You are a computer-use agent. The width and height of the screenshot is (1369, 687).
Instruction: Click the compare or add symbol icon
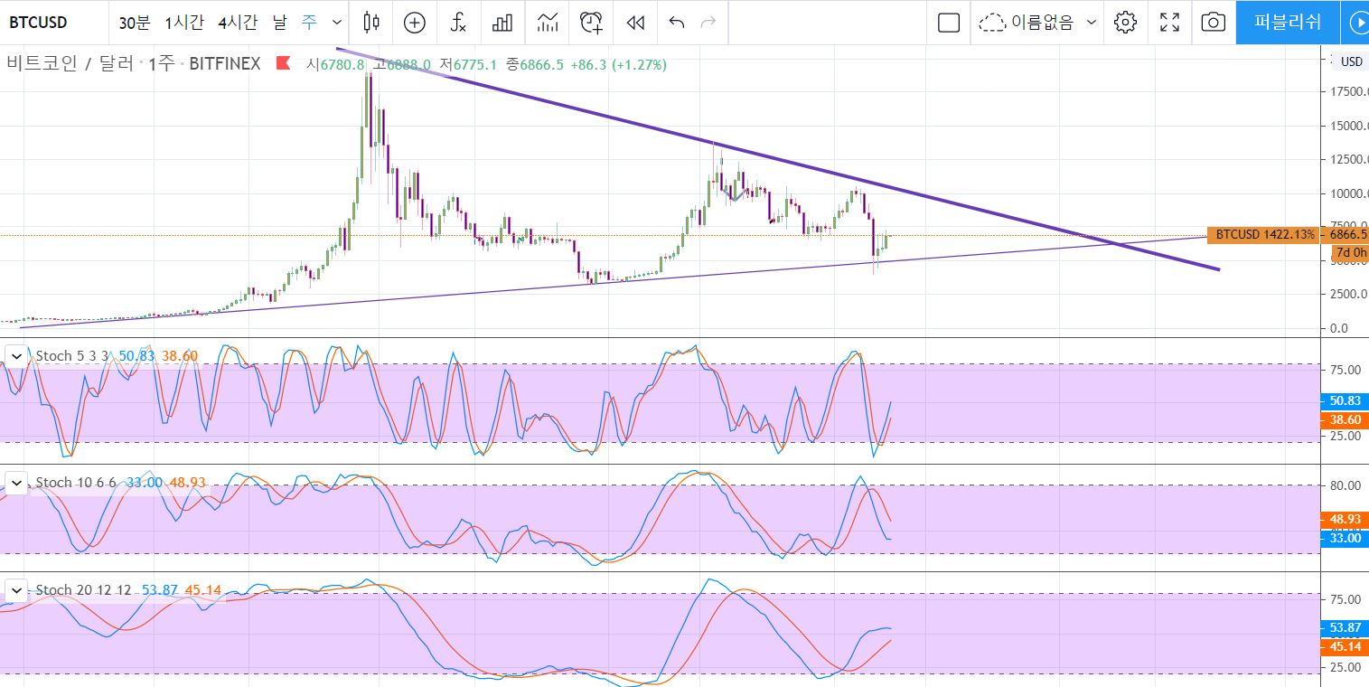[x=414, y=23]
